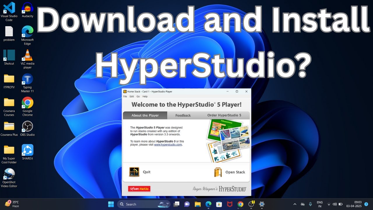This screenshot has height=210, width=373.
Task: Maximize the HyperStudio Player window
Action: click(237, 91)
